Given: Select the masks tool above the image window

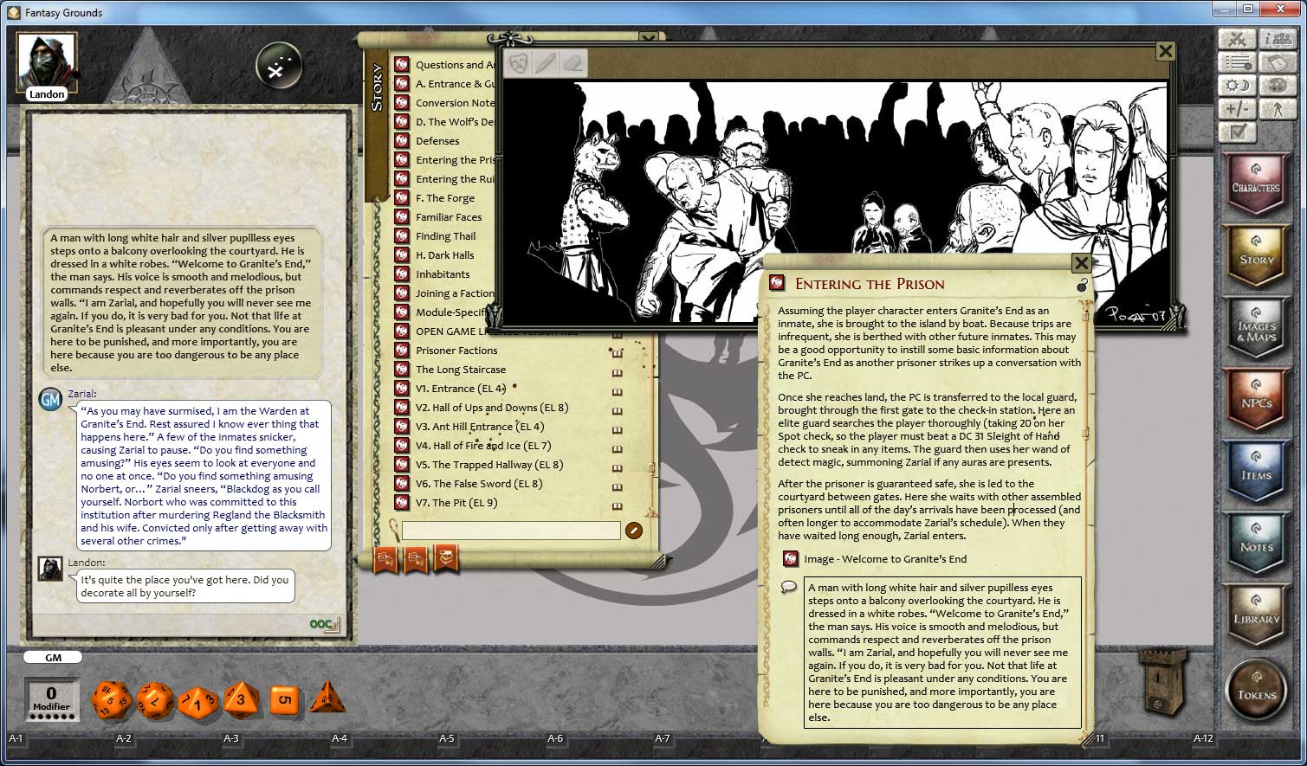Looking at the screenshot, I should click(x=517, y=62).
